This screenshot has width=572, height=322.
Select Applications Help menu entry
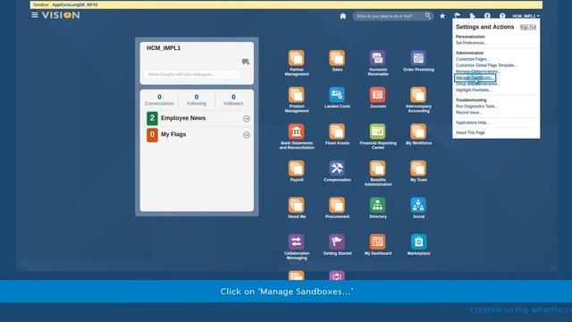[x=473, y=123]
